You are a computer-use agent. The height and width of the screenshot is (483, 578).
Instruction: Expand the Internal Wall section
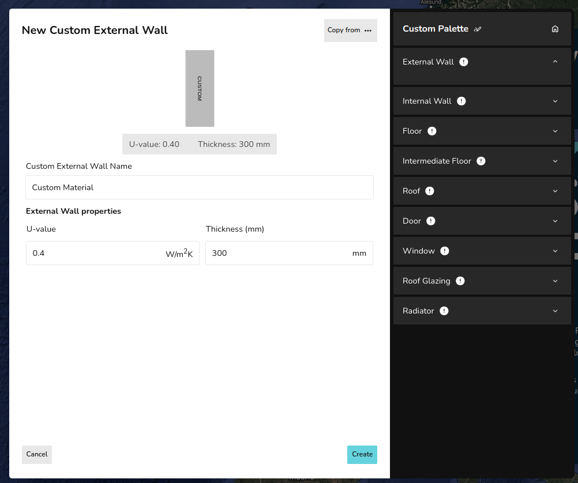[x=555, y=101]
